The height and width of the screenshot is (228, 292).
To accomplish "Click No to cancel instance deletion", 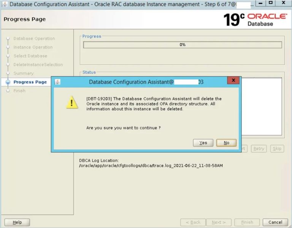I will coord(226,143).
